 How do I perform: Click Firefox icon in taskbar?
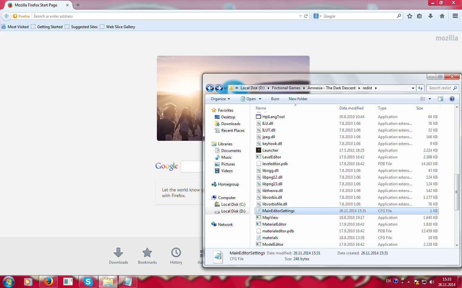pos(48,282)
